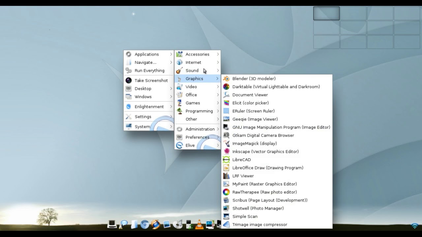Open the Settings submenu
The height and width of the screenshot is (237, 422).
coord(149,117)
